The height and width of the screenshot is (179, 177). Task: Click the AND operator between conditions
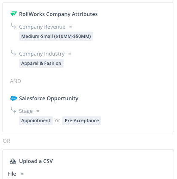(x=16, y=81)
